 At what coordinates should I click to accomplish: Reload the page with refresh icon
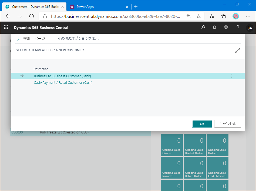tap(32, 16)
